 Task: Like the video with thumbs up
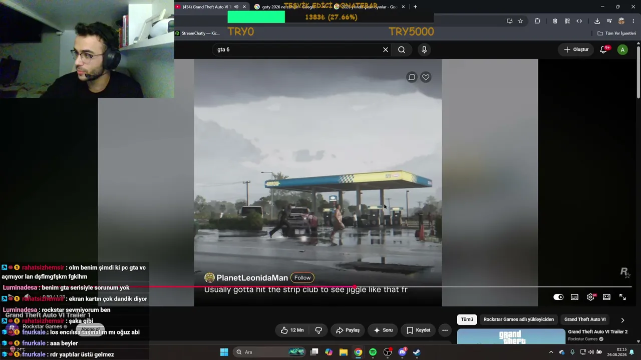pyautogui.click(x=292, y=330)
